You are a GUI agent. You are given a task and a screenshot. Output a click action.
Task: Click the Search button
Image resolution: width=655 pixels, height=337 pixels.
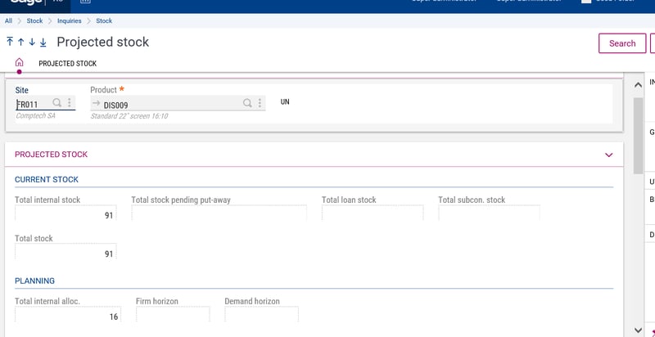pos(622,43)
